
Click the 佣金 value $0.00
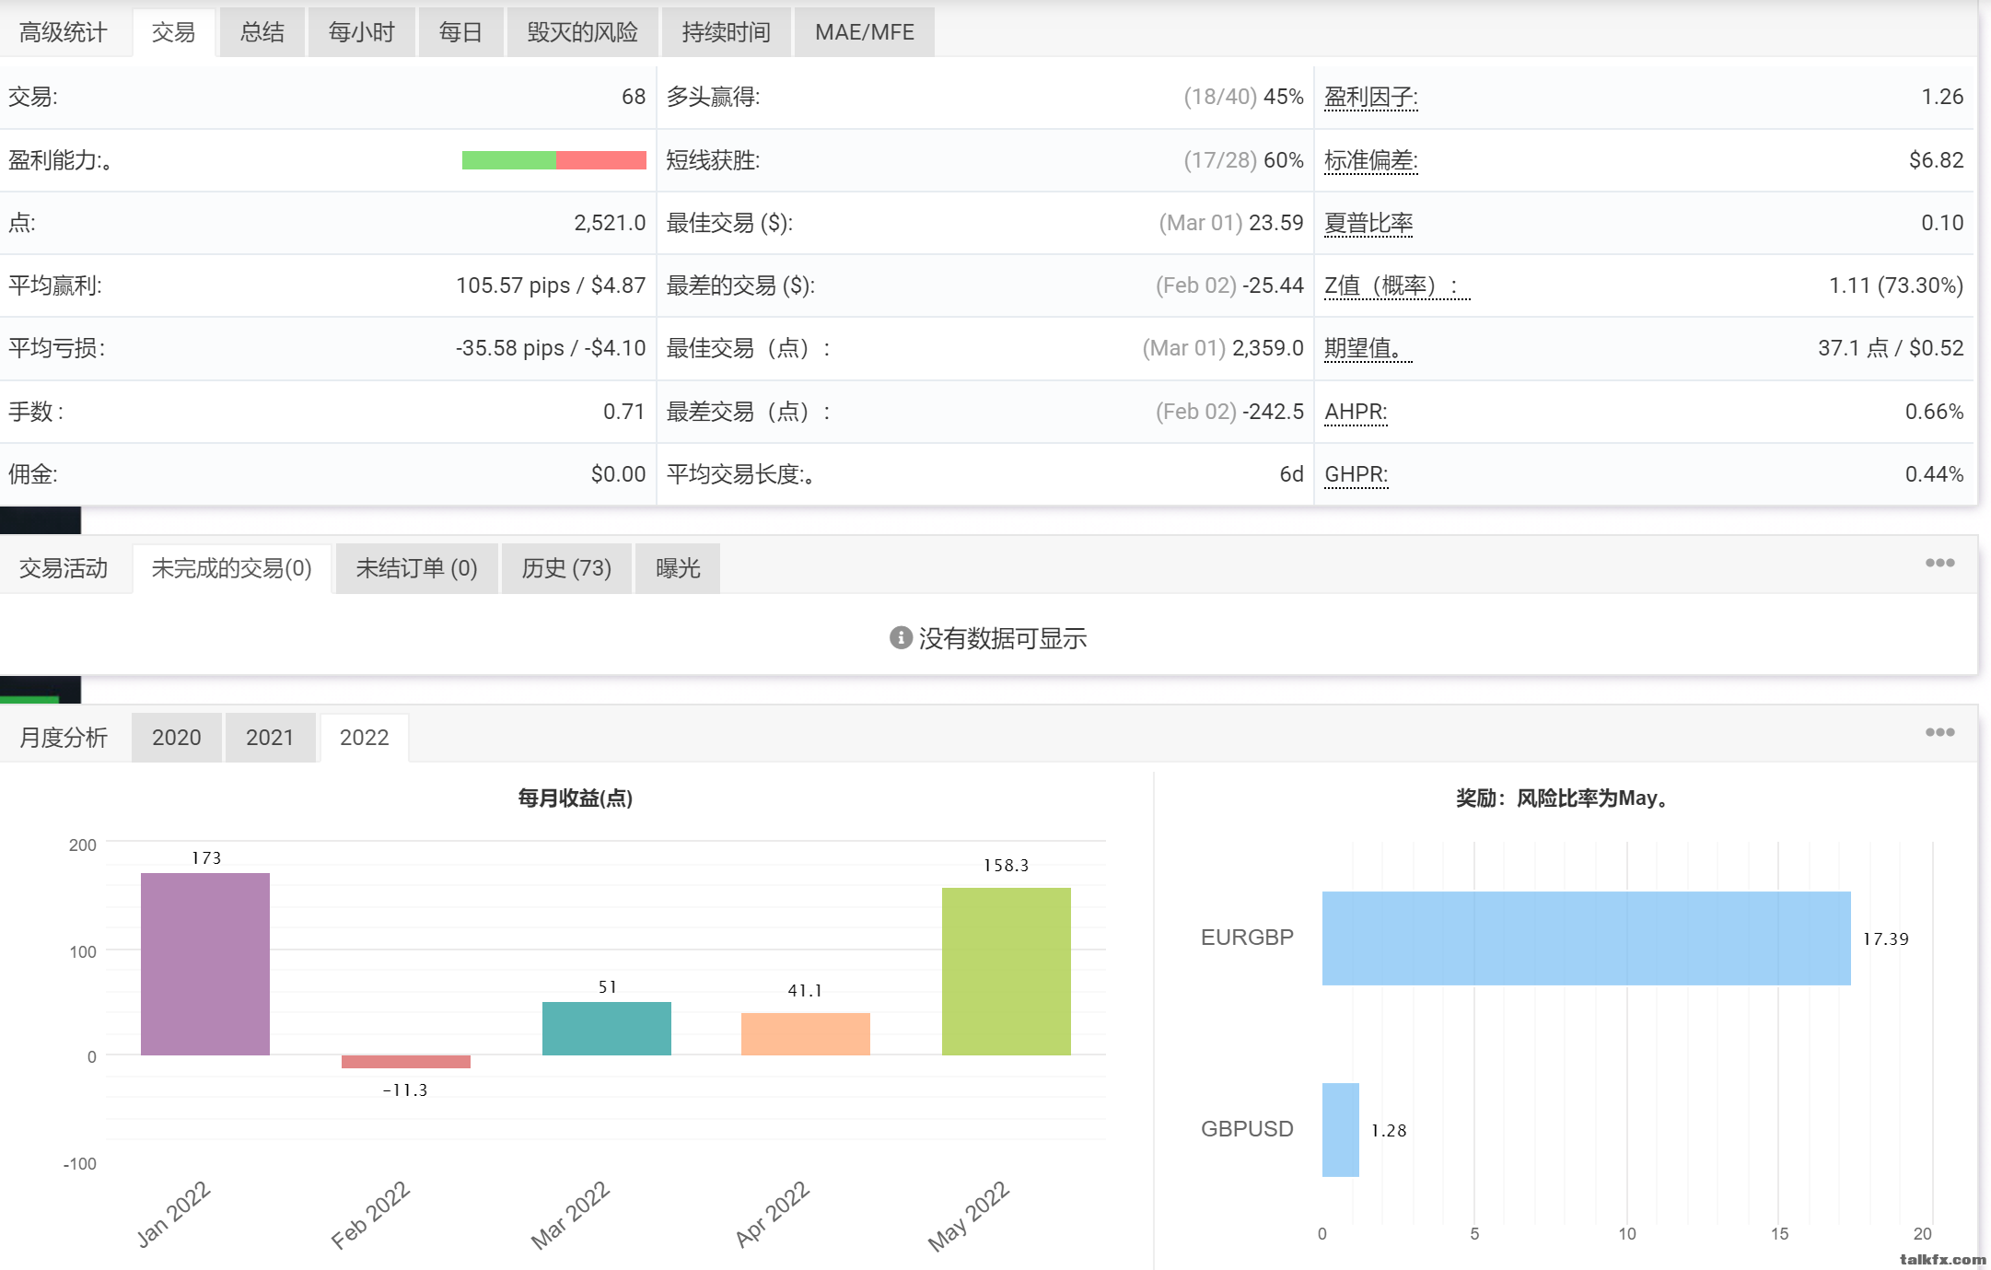[x=618, y=474]
